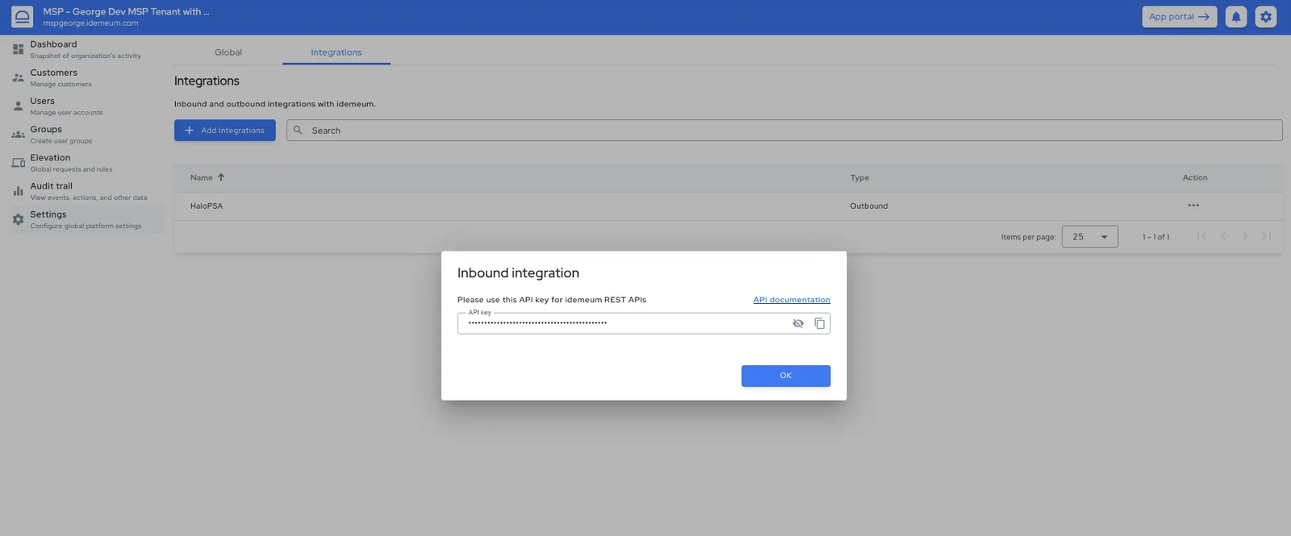Click the Elevation devices icon
This screenshot has height=536, width=1291.
pyautogui.click(x=18, y=163)
